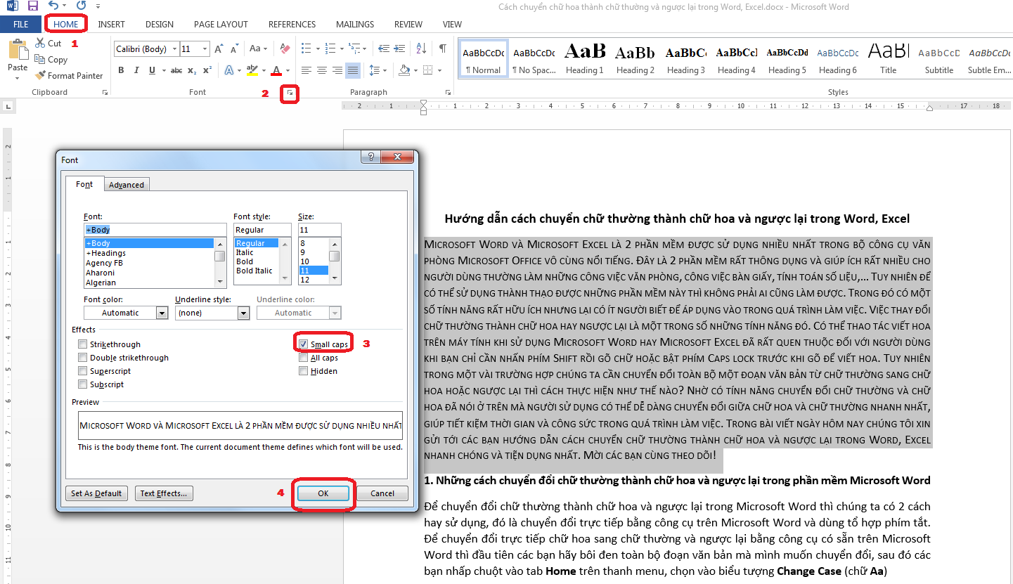Screen dimensions: 1013x584
Task: Activate the Format Painter
Action: point(68,75)
